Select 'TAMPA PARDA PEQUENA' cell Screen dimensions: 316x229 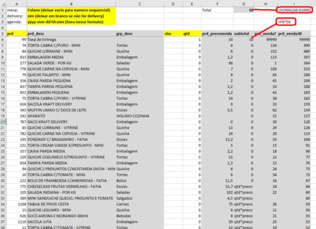[x=71, y=87]
